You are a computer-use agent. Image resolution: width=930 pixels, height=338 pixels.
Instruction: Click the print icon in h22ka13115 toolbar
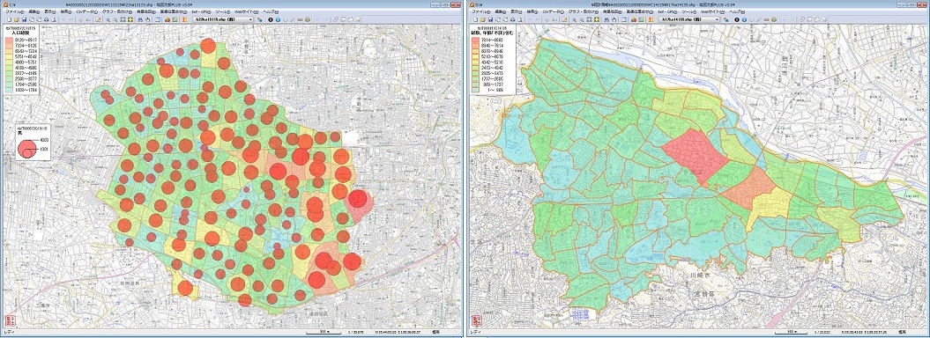(x=46, y=19)
